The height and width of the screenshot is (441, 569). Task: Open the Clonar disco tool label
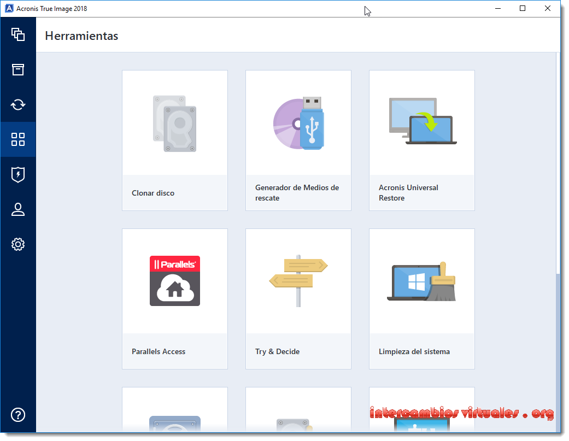[x=153, y=193]
